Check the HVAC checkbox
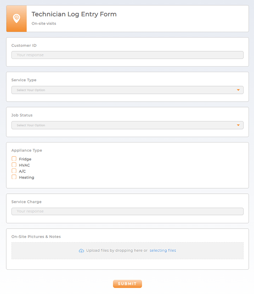This screenshot has width=254, height=294. coord(14,165)
